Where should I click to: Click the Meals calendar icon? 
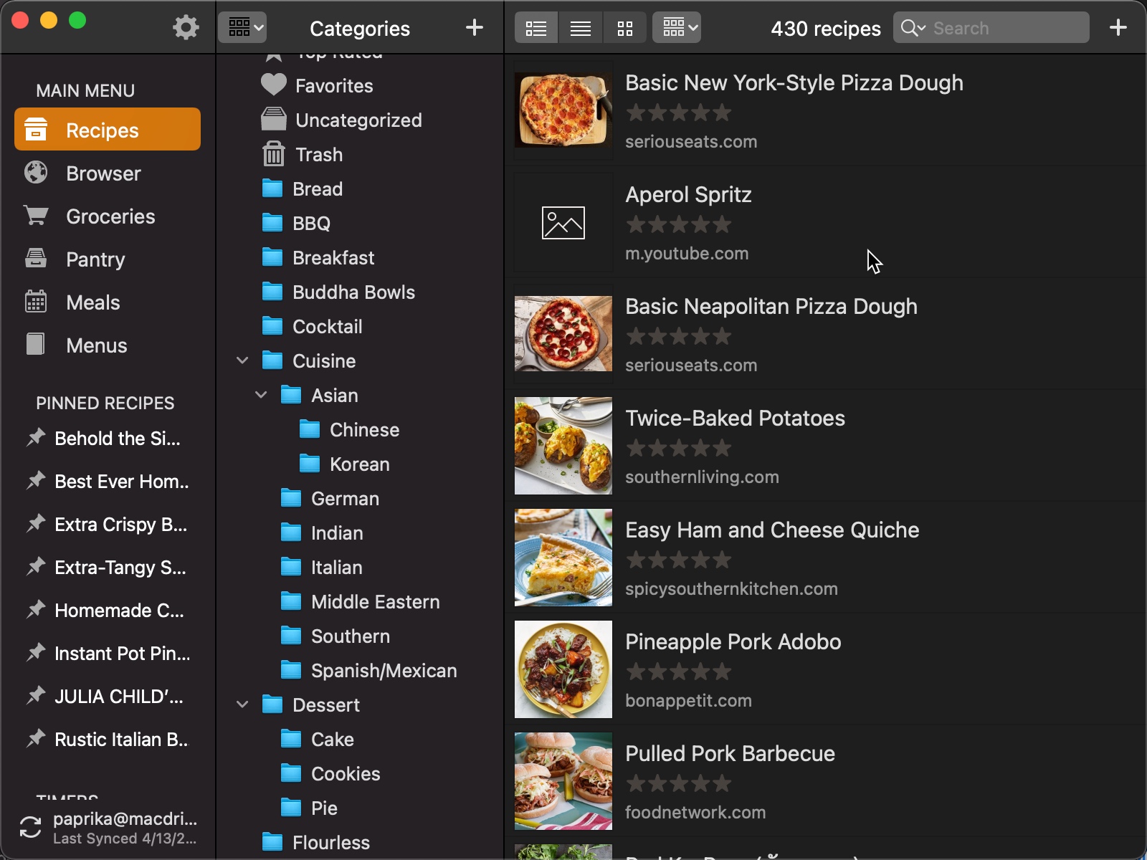[x=36, y=301]
